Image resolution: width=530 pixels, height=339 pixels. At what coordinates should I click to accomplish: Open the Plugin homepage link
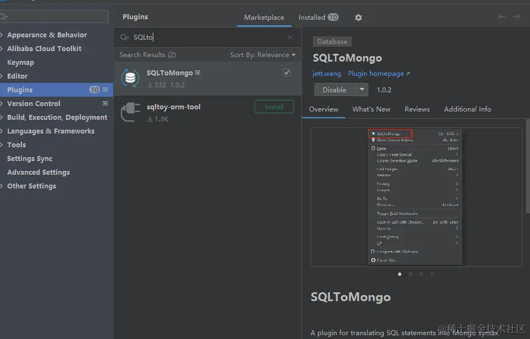pos(379,74)
